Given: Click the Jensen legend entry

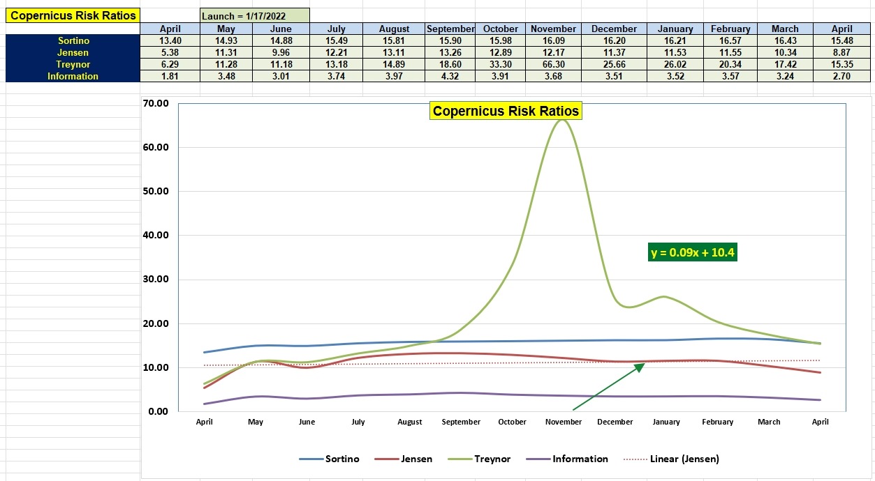Looking at the screenshot, I should pos(418,459).
